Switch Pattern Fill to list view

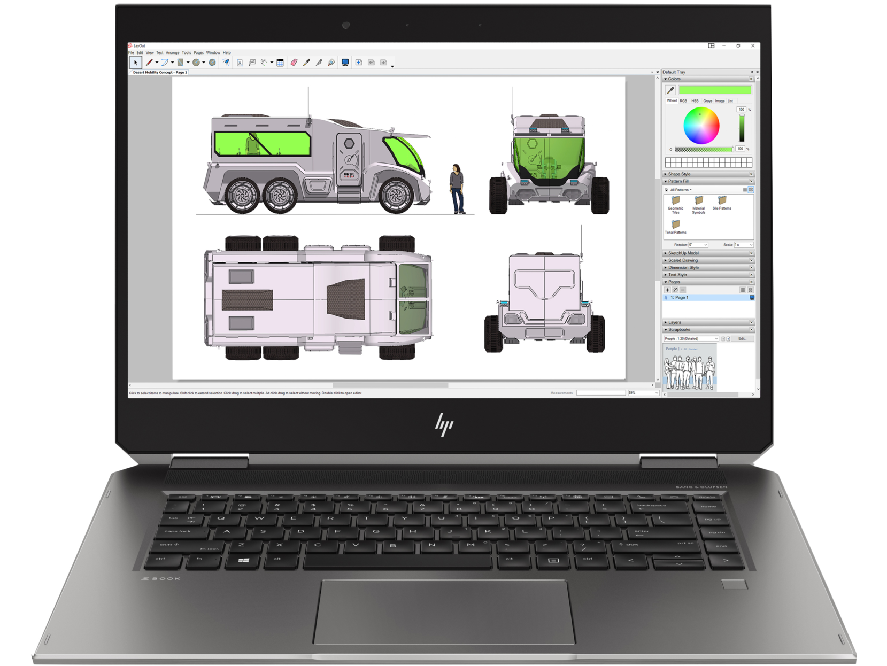pos(745,190)
